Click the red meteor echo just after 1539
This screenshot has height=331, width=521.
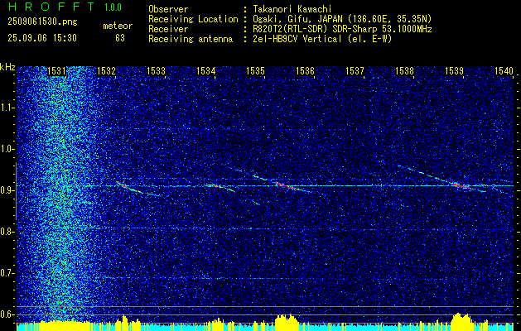[x=461, y=186]
